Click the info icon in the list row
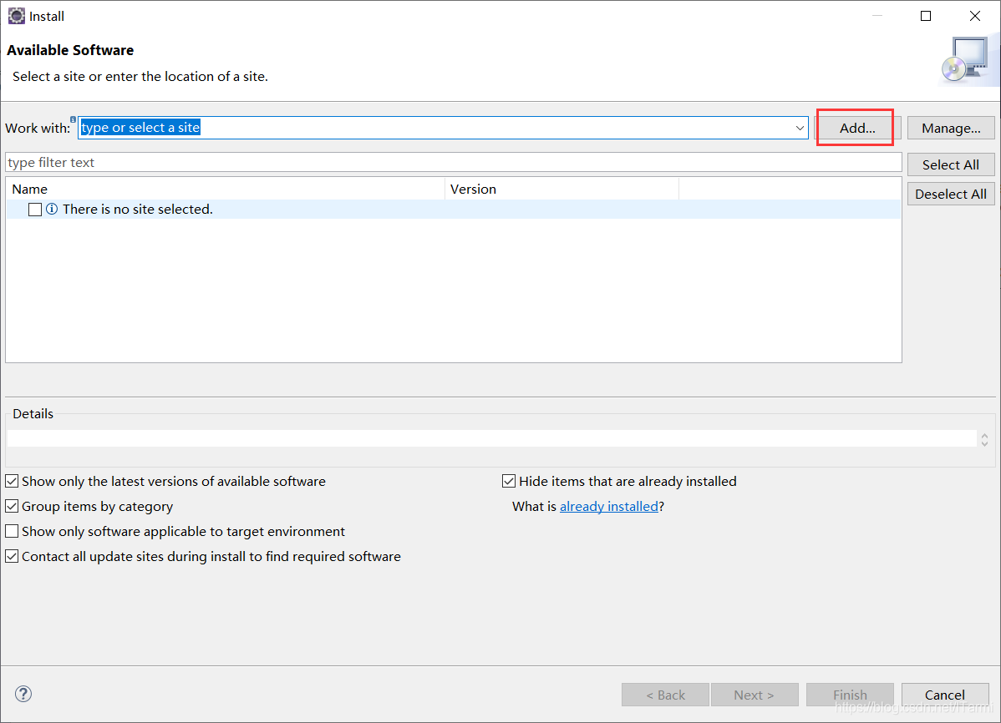The height and width of the screenshot is (723, 1001). point(52,209)
